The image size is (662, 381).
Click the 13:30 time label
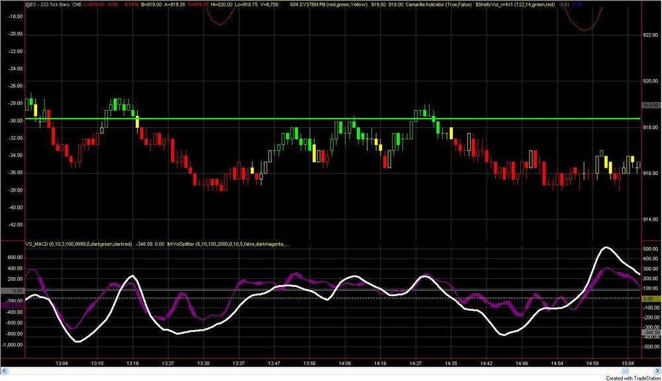[x=203, y=363]
